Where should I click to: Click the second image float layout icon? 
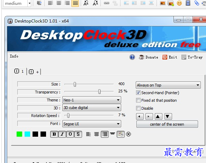point(134,3)
